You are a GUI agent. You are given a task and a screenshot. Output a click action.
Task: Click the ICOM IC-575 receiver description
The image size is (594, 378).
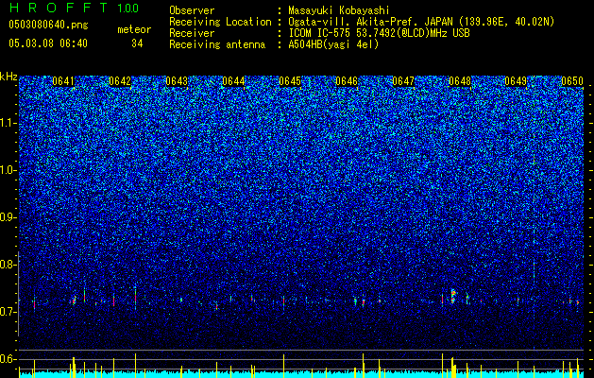click(x=379, y=33)
